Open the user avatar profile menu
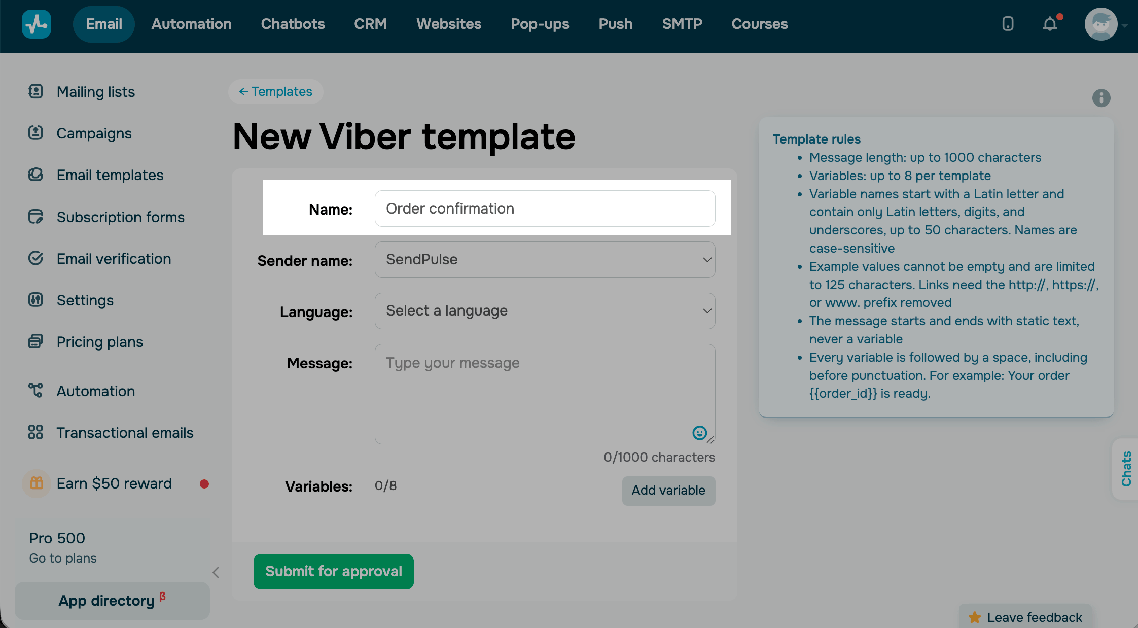Screen dimensions: 1138x628 tap(1101, 24)
